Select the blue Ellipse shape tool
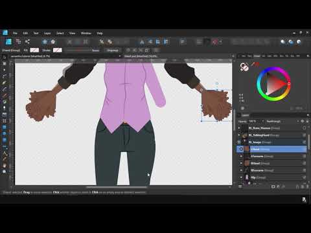This screenshot has width=311, height=233. (x=5, y=134)
